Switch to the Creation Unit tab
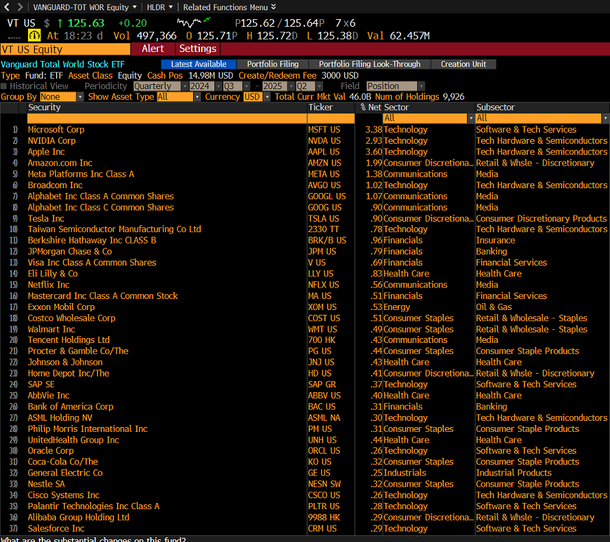The image size is (610, 542). pyautogui.click(x=463, y=64)
